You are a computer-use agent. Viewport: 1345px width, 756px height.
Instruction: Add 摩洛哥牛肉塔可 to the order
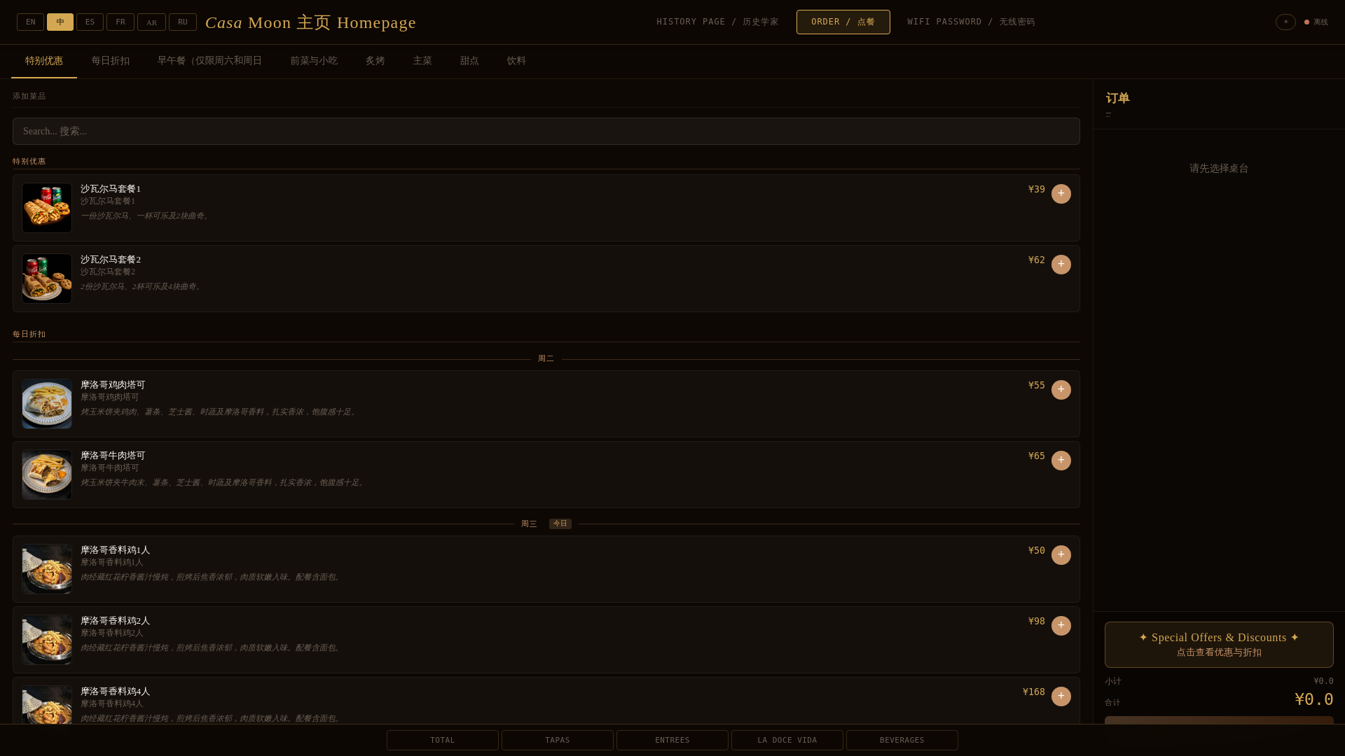[1061, 461]
